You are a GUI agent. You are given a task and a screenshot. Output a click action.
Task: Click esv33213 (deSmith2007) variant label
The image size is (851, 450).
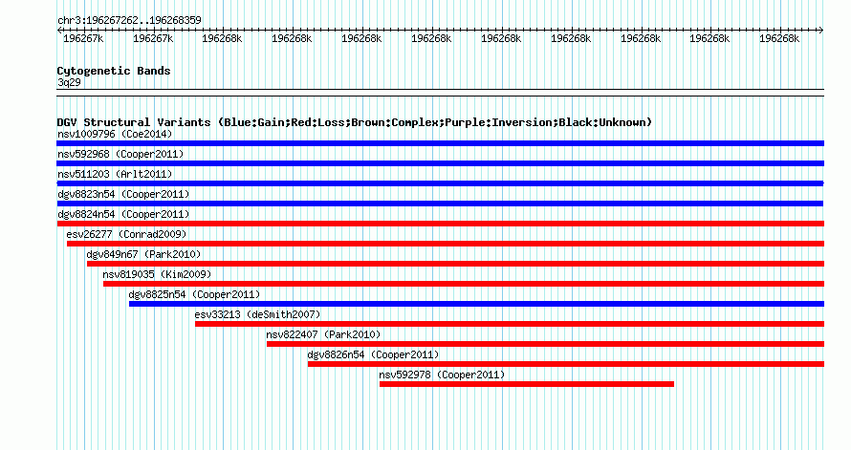tap(258, 314)
